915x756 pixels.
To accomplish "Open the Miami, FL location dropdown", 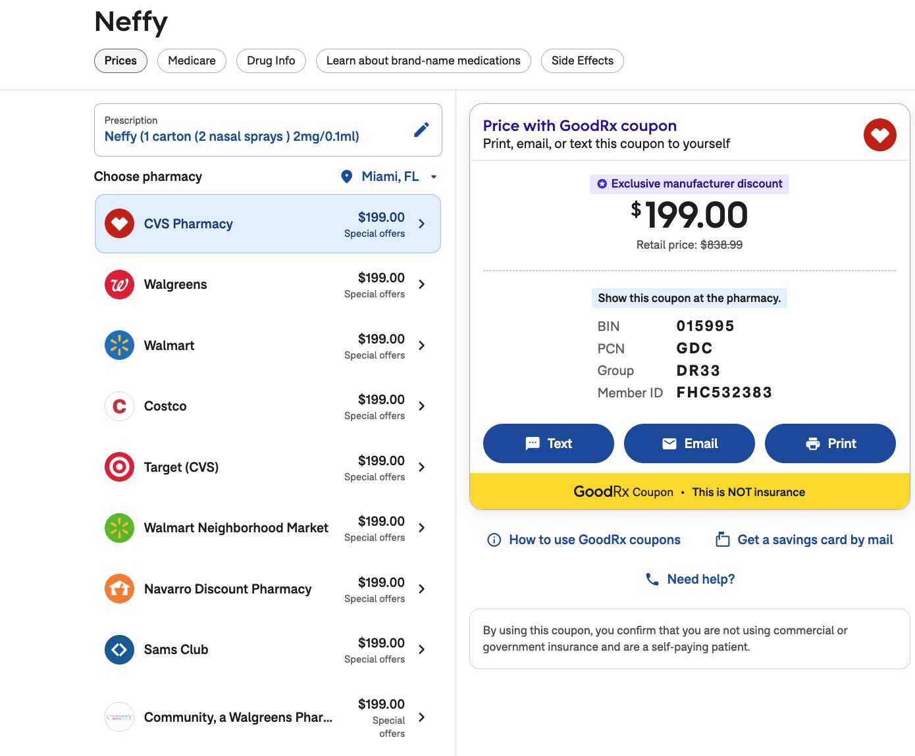I will (433, 176).
